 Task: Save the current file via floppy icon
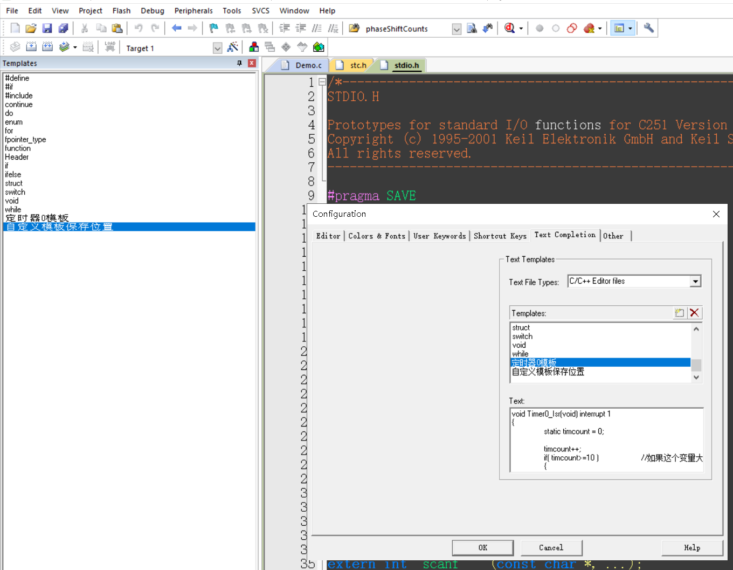[x=47, y=28]
